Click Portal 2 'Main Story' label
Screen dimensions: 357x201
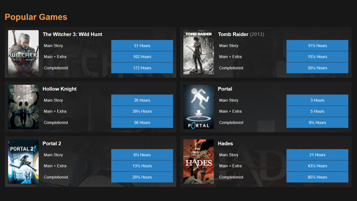(53, 155)
